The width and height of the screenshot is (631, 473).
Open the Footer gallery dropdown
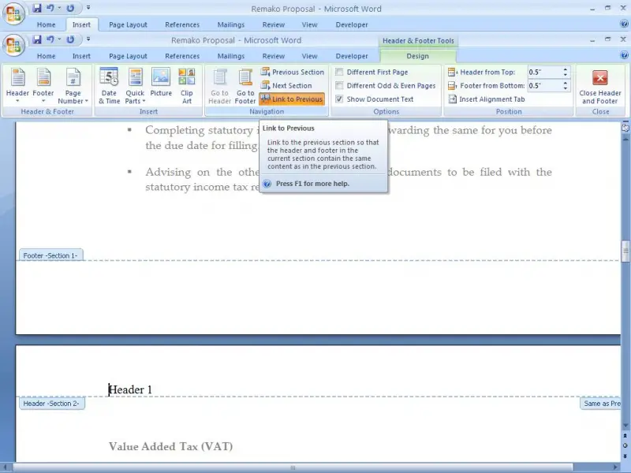click(43, 86)
